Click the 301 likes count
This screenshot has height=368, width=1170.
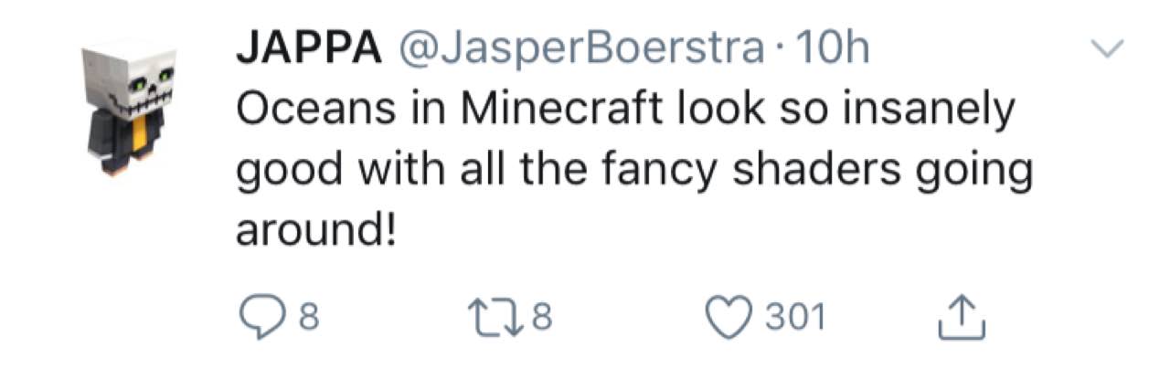point(795,318)
